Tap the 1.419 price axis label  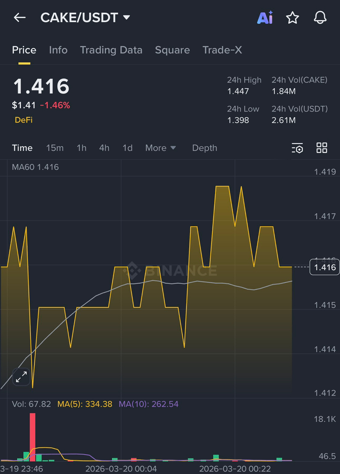pos(325,172)
